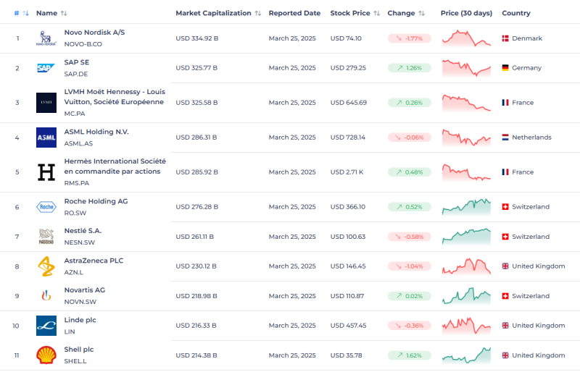Open the Novartis AG company link

[x=84, y=290]
